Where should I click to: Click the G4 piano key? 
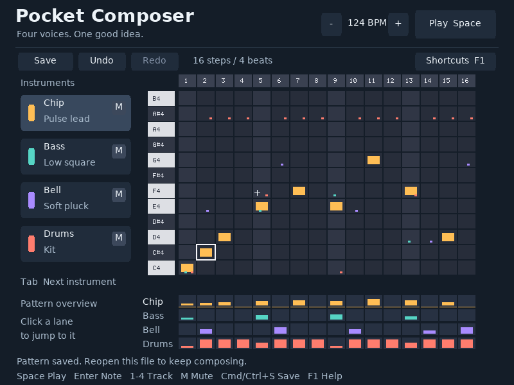161,160
